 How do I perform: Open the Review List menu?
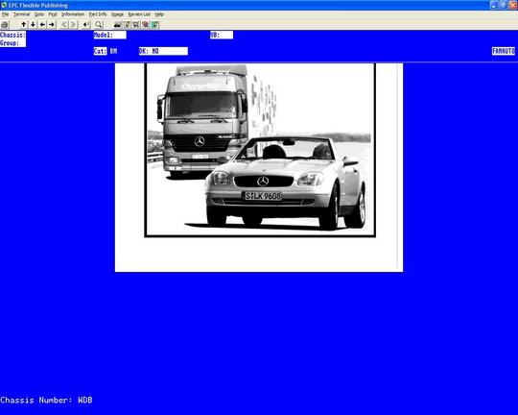coord(139,14)
